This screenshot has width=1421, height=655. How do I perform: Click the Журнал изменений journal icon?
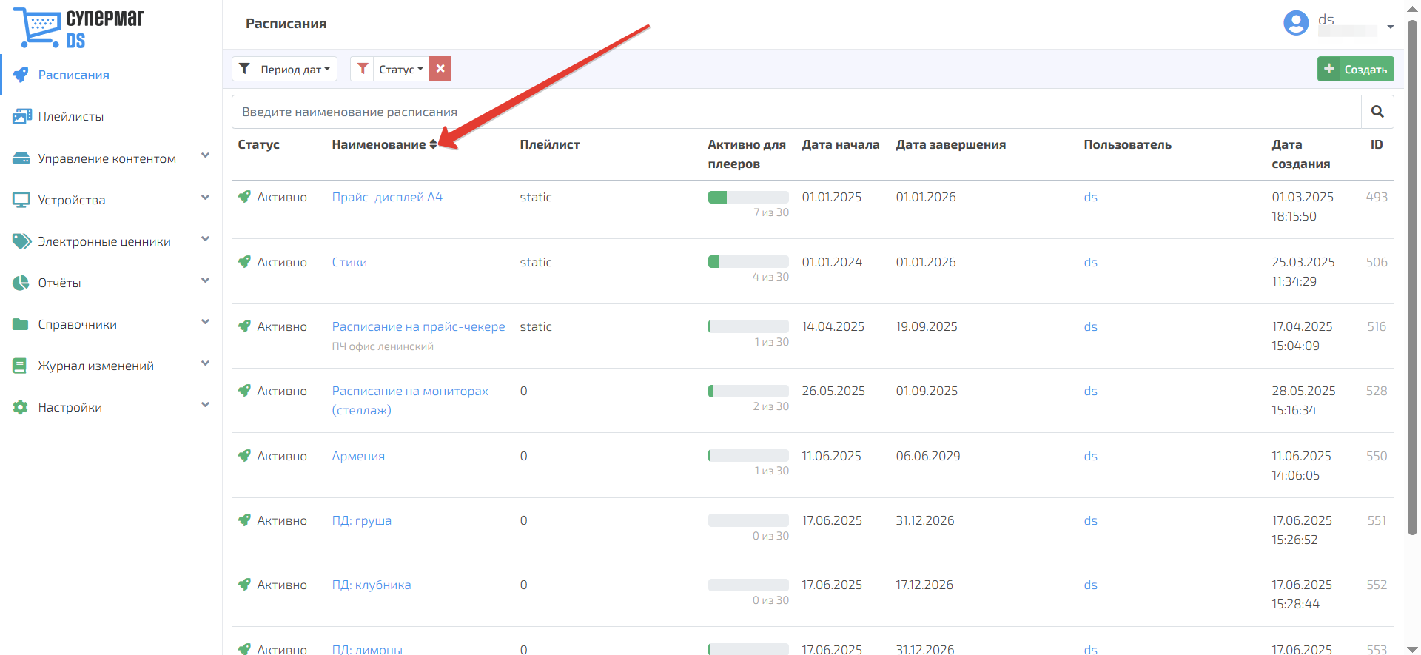[20, 366]
